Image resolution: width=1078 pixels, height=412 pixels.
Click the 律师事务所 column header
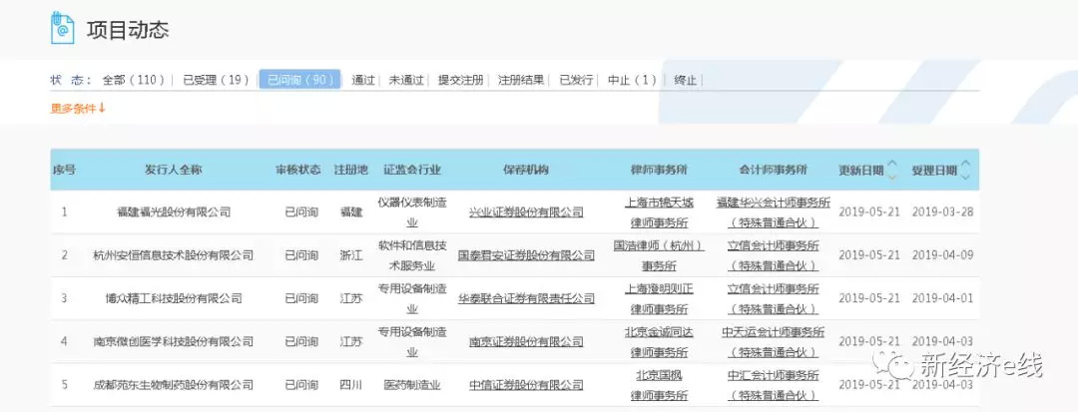pyautogui.click(x=659, y=171)
